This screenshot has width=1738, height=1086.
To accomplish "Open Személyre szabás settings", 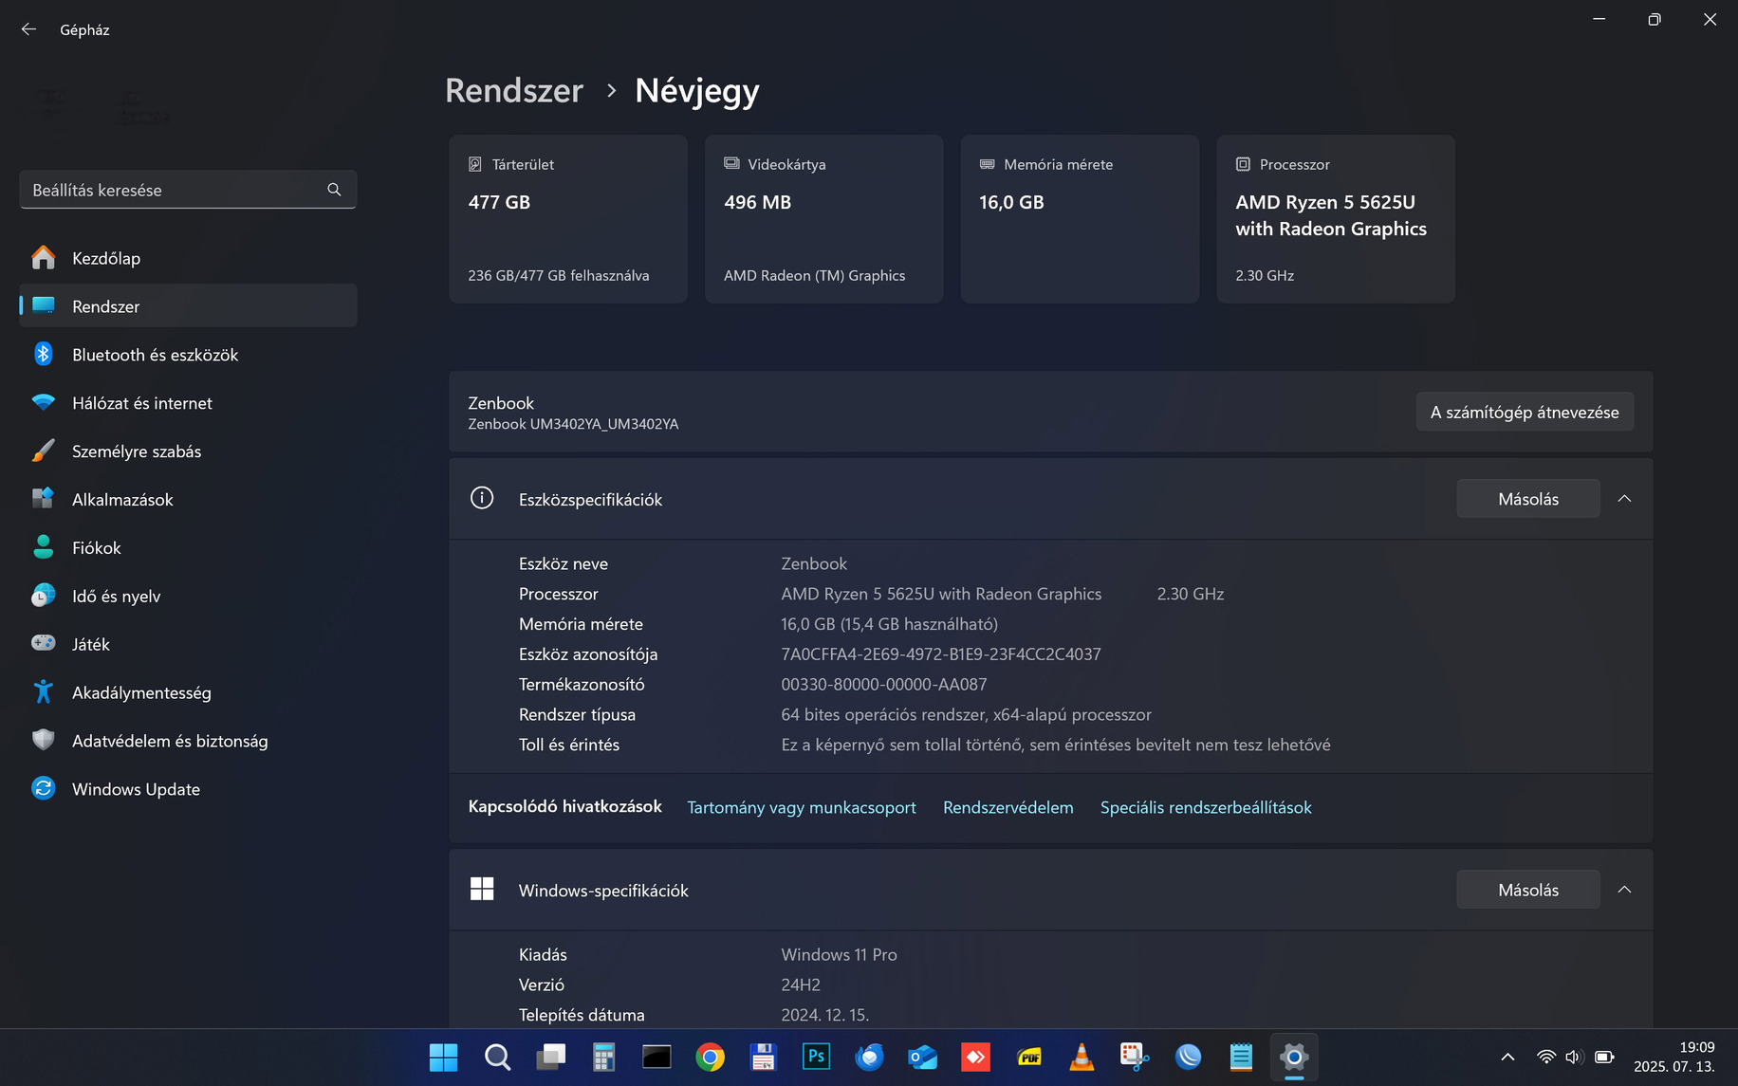I will tap(188, 451).
